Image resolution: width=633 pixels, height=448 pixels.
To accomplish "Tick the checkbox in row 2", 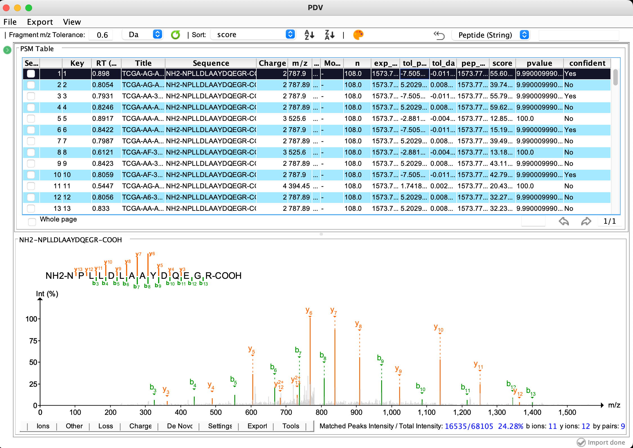I will [31, 85].
